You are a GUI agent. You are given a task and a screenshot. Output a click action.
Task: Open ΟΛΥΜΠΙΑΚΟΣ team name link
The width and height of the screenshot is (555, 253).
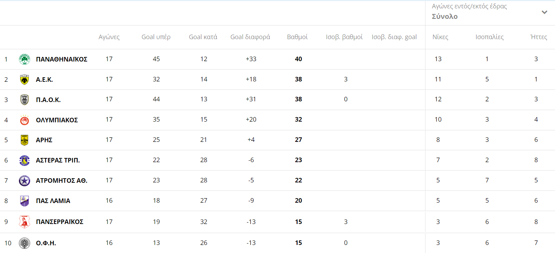(57, 120)
